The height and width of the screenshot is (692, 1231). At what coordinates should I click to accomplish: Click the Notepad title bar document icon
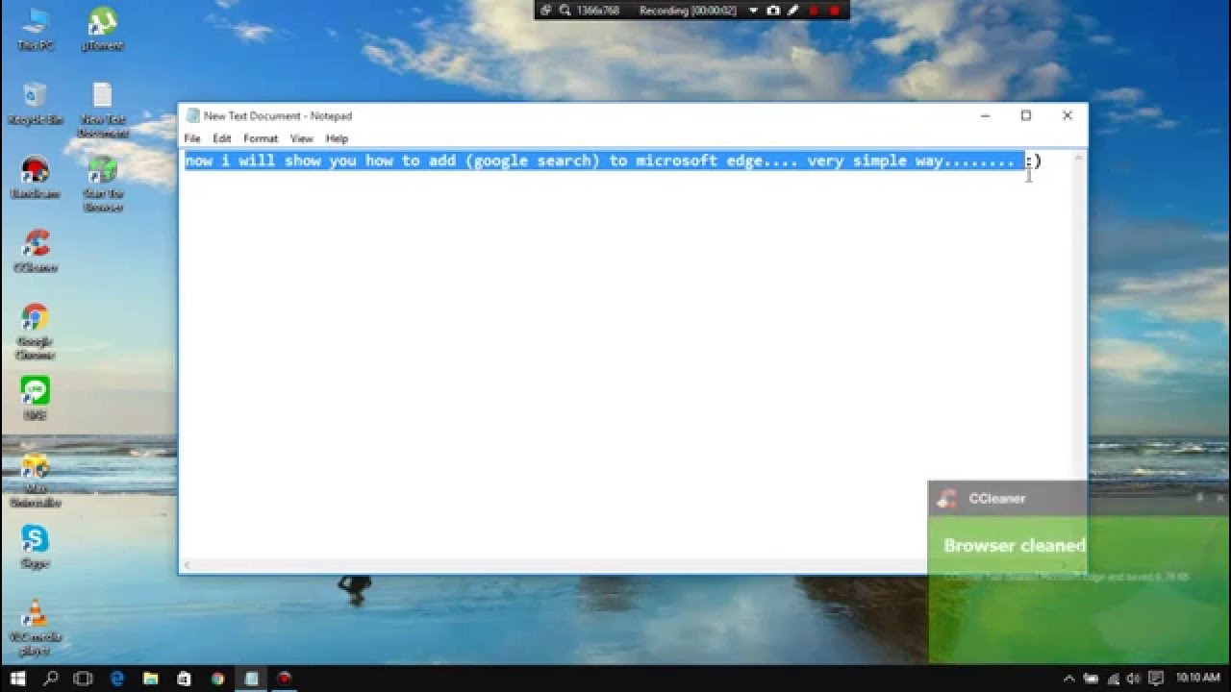[192, 115]
